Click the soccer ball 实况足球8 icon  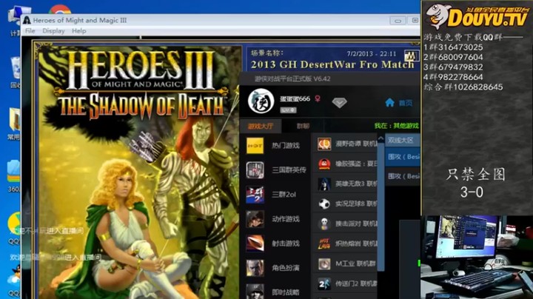point(324,204)
